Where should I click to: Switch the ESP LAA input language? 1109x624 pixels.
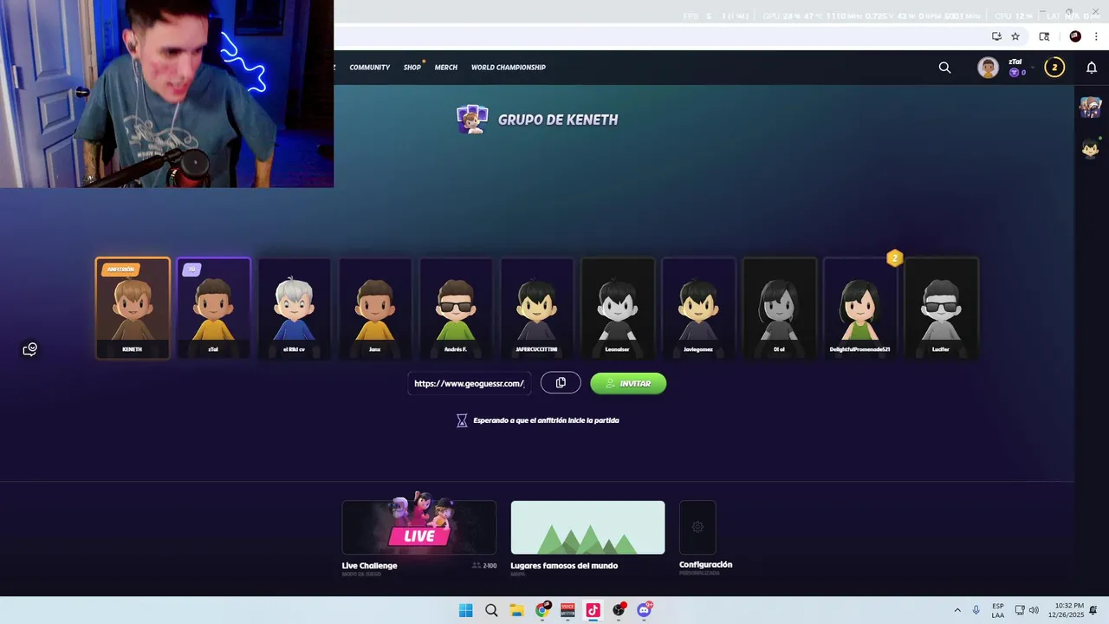tap(998, 610)
